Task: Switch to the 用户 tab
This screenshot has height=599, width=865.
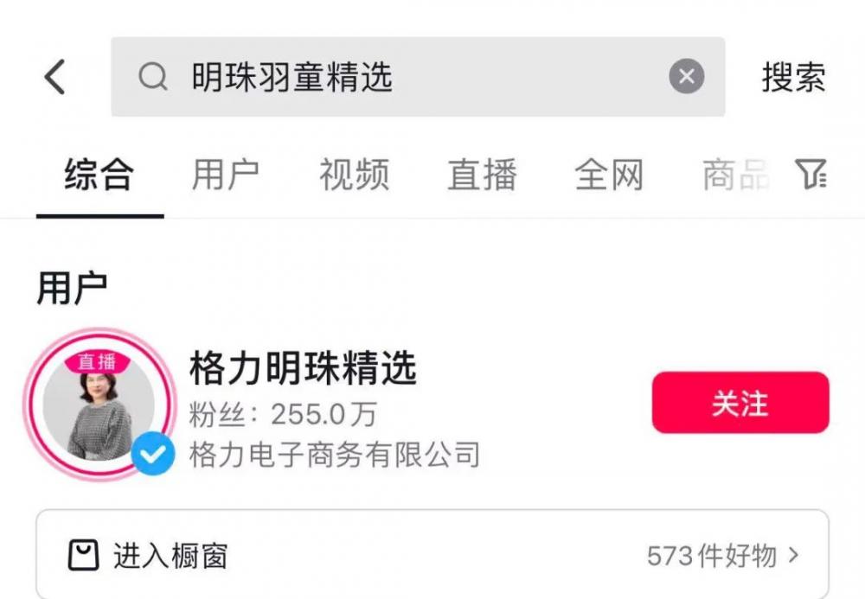Action: 226,175
